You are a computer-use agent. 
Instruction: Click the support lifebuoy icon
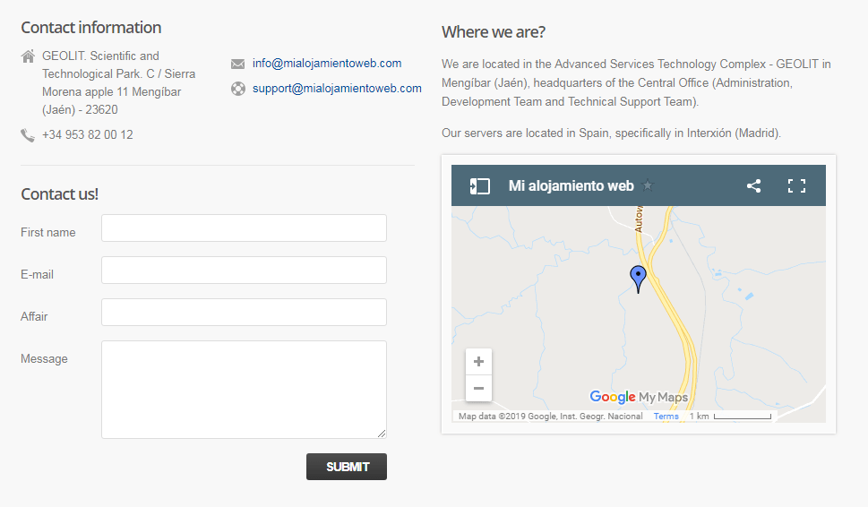click(238, 89)
